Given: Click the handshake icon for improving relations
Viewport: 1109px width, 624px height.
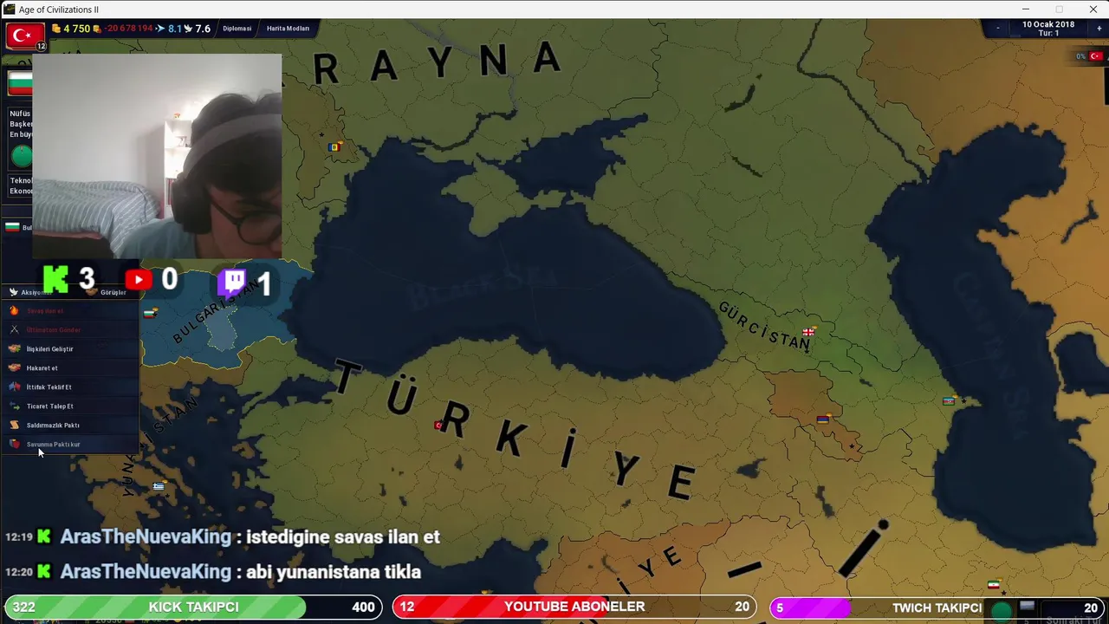Looking at the screenshot, I should coord(14,348).
